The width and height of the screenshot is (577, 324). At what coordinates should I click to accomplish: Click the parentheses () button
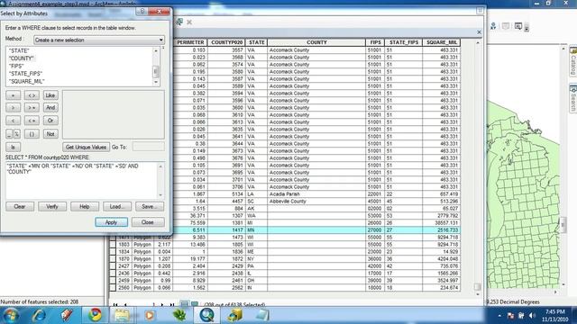coord(32,134)
